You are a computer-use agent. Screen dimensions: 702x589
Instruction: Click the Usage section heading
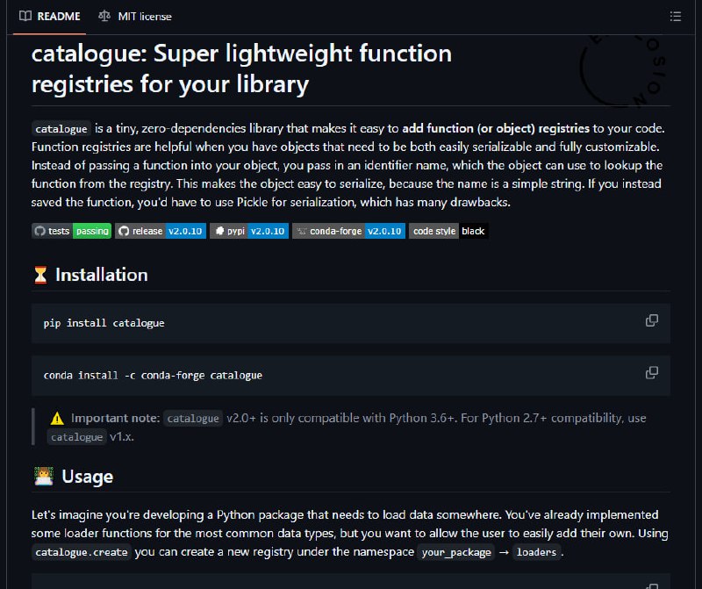[x=87, y=477]
